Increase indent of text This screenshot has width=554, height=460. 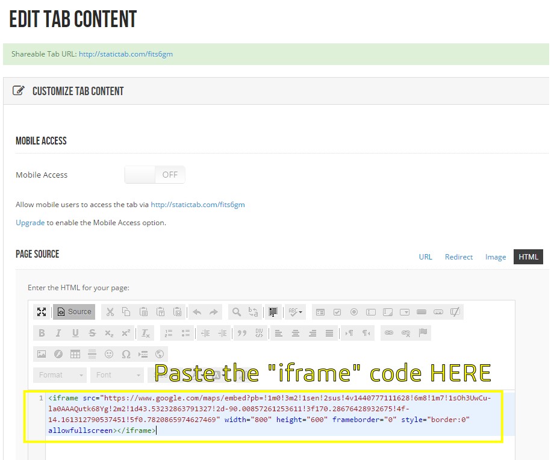coord(222,333)
